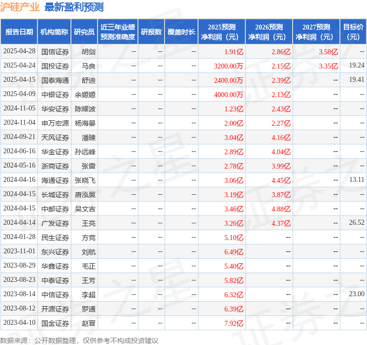
Task: Click the date 2024-11-05
Action: pos(19,108)
